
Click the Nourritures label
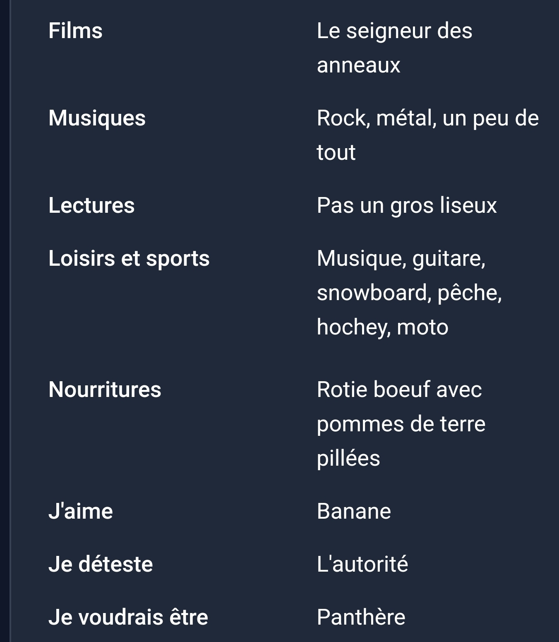[105, 390]
